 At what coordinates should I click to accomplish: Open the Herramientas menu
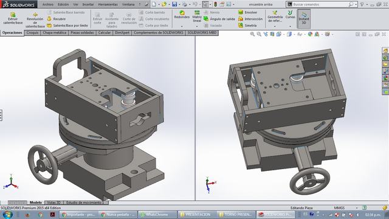click(x=108, y=4)
